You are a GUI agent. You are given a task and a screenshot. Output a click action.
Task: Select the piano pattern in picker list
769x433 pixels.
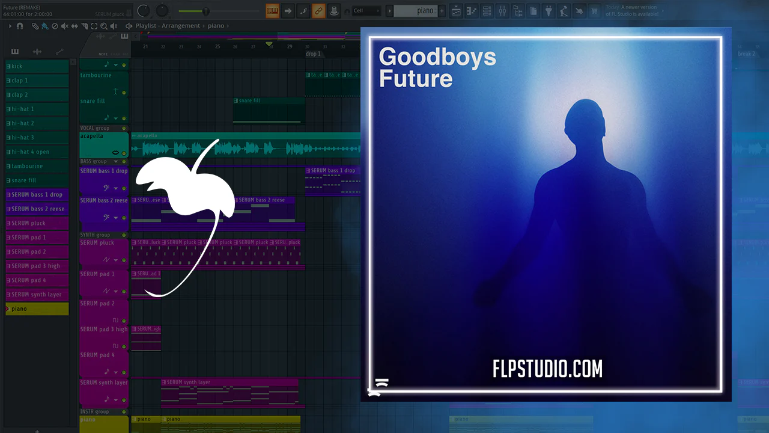[x=37, y=309]
